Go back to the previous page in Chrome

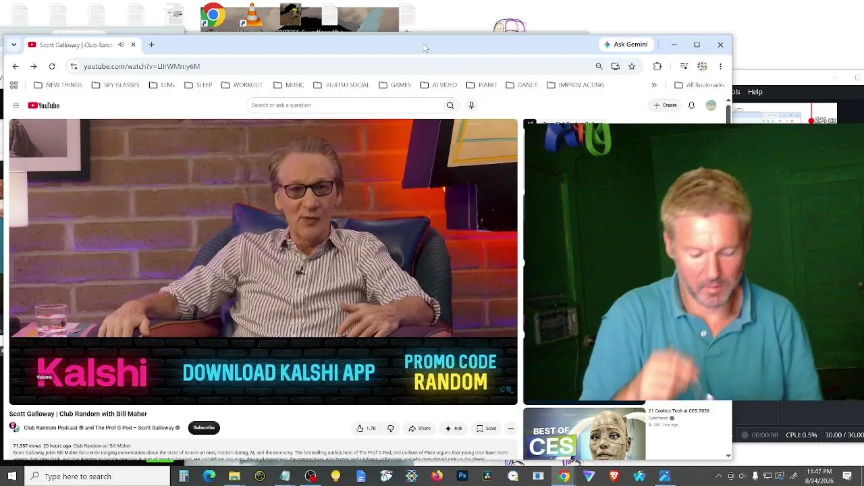coord(16,66)
